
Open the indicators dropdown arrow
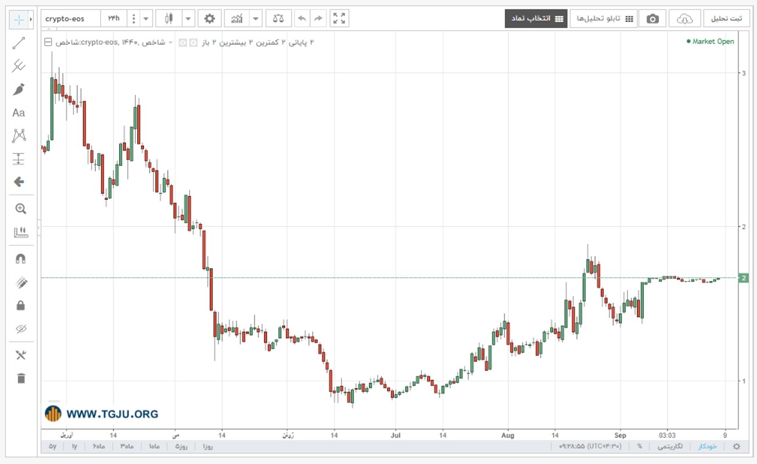tap(256, 19)
